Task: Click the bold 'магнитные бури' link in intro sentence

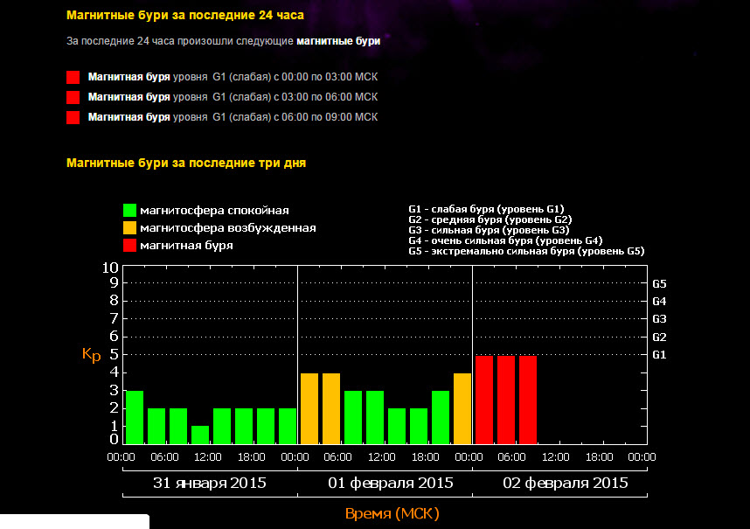Action: pyautogui.click(x=338, y=41)
